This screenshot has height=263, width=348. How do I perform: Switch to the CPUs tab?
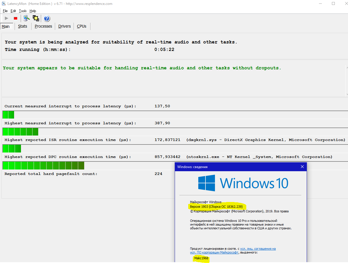point(82,26)
